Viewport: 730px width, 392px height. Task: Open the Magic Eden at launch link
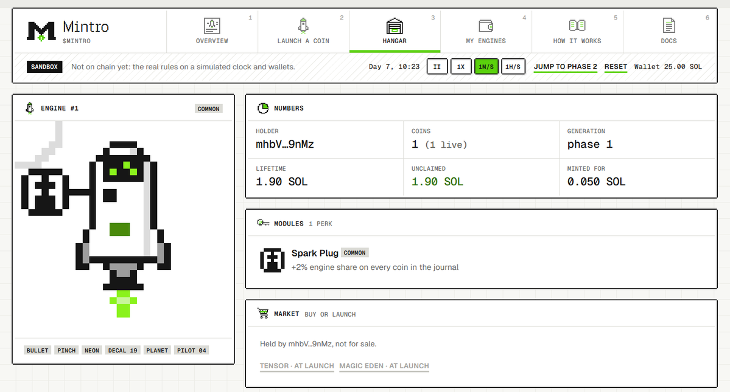coord(384,366)
